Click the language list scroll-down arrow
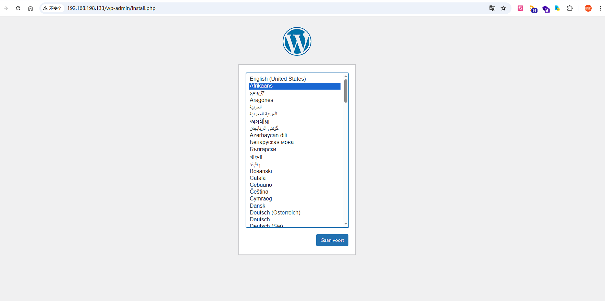605x301 pixels. 346,224
